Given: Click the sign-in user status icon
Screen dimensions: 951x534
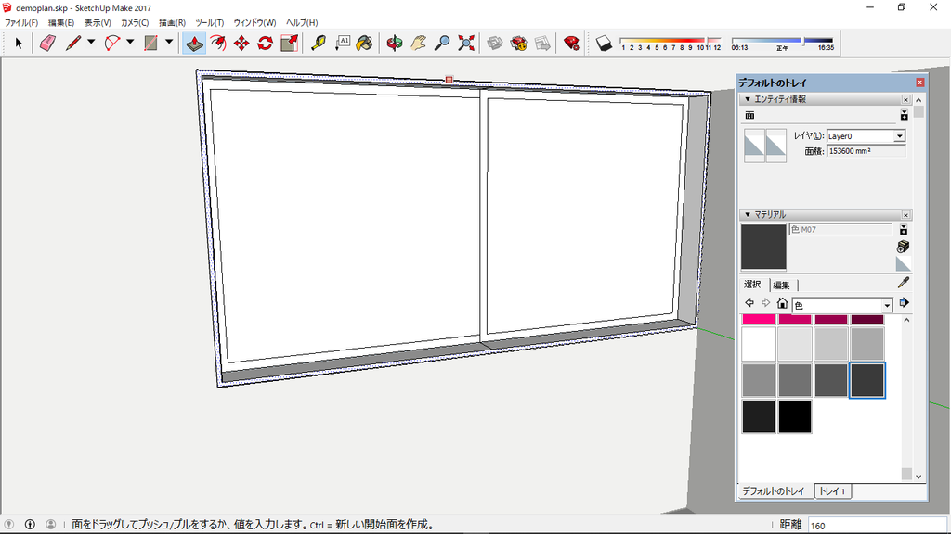Looking at the screenshot, I should [x=51, y=525].
